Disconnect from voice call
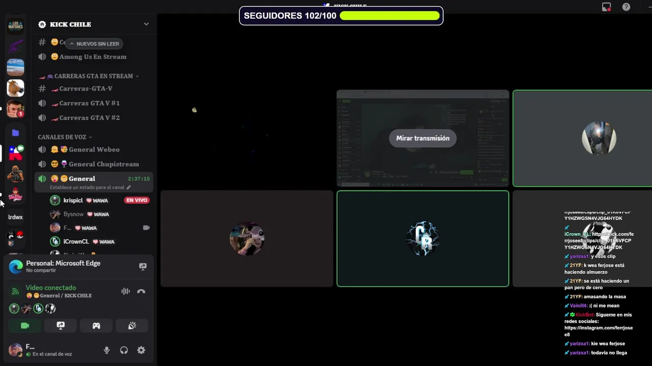The height and width of the screenshot is (366, 652). click(141, 291)
